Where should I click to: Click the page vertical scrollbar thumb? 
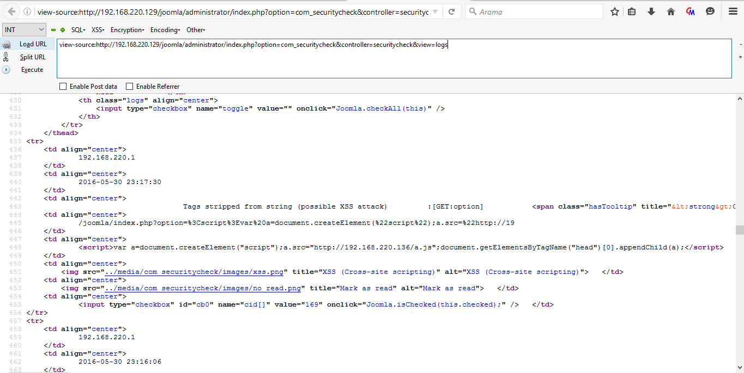(x=740, y=230)
